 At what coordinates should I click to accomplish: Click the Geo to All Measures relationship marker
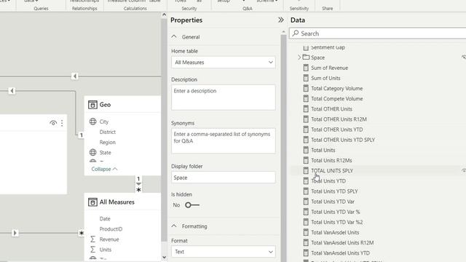pos(138,184)
